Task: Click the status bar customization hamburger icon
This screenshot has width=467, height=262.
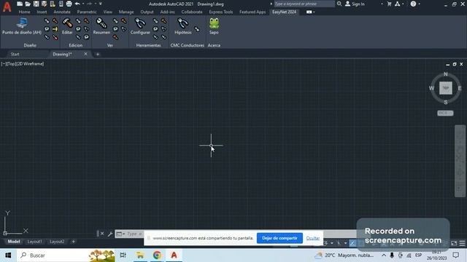Action: 462,243
